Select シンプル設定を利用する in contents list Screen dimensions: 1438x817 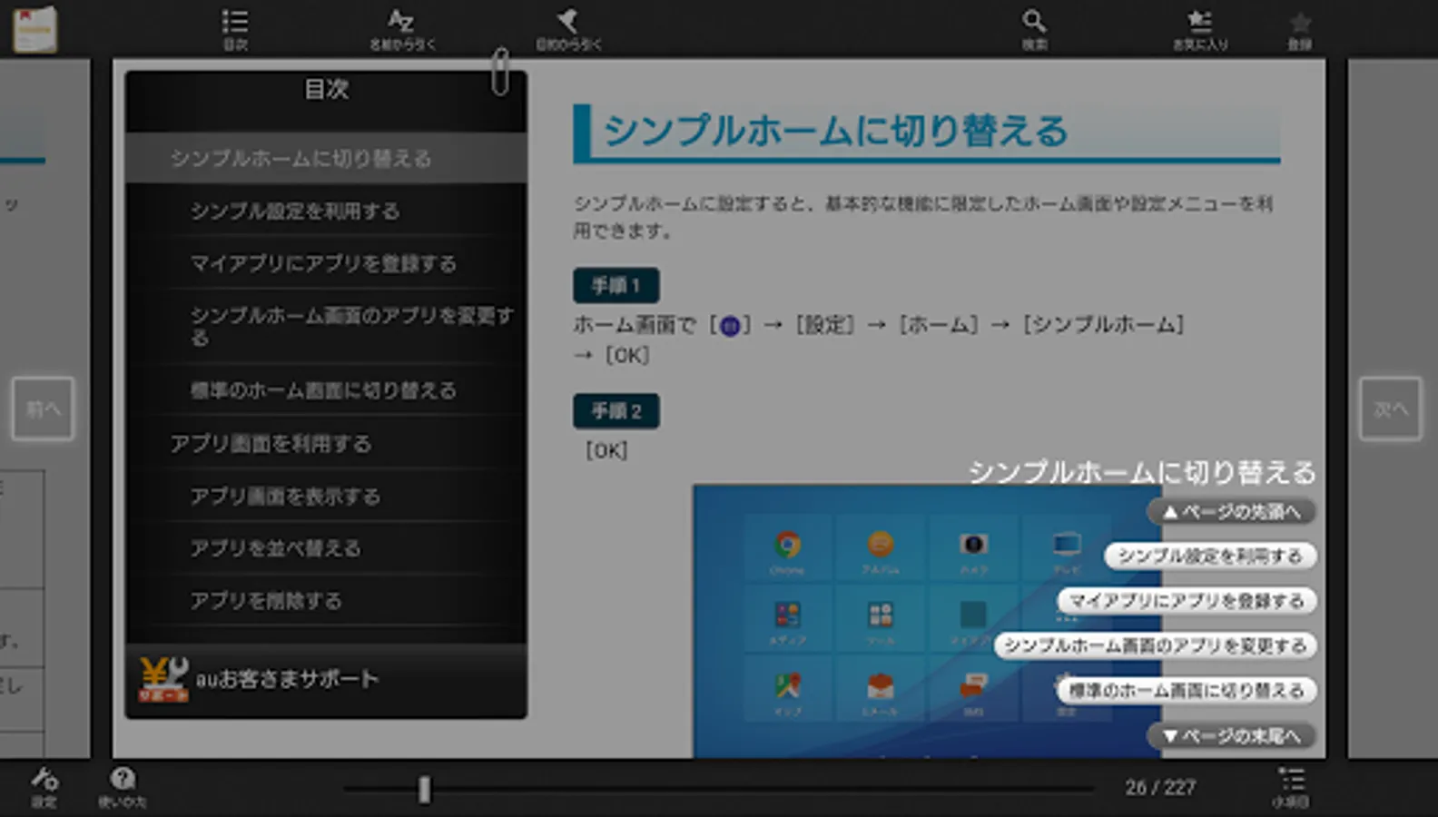pyautogui.click(x=326, y=211)
